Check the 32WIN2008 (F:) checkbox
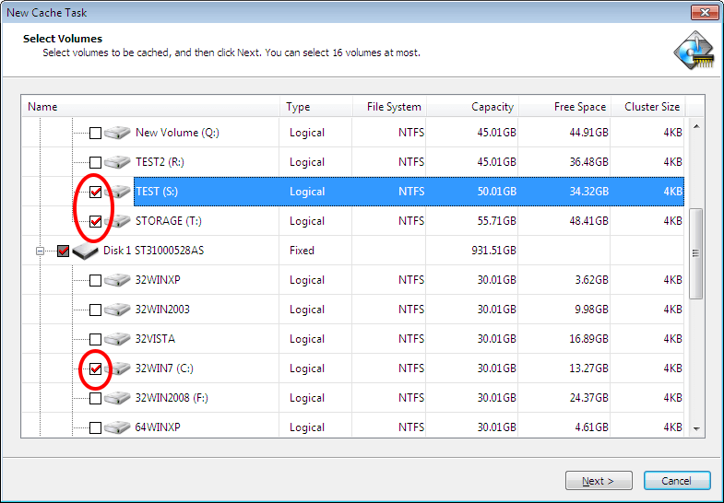724x503 pixels. point(95,398)
